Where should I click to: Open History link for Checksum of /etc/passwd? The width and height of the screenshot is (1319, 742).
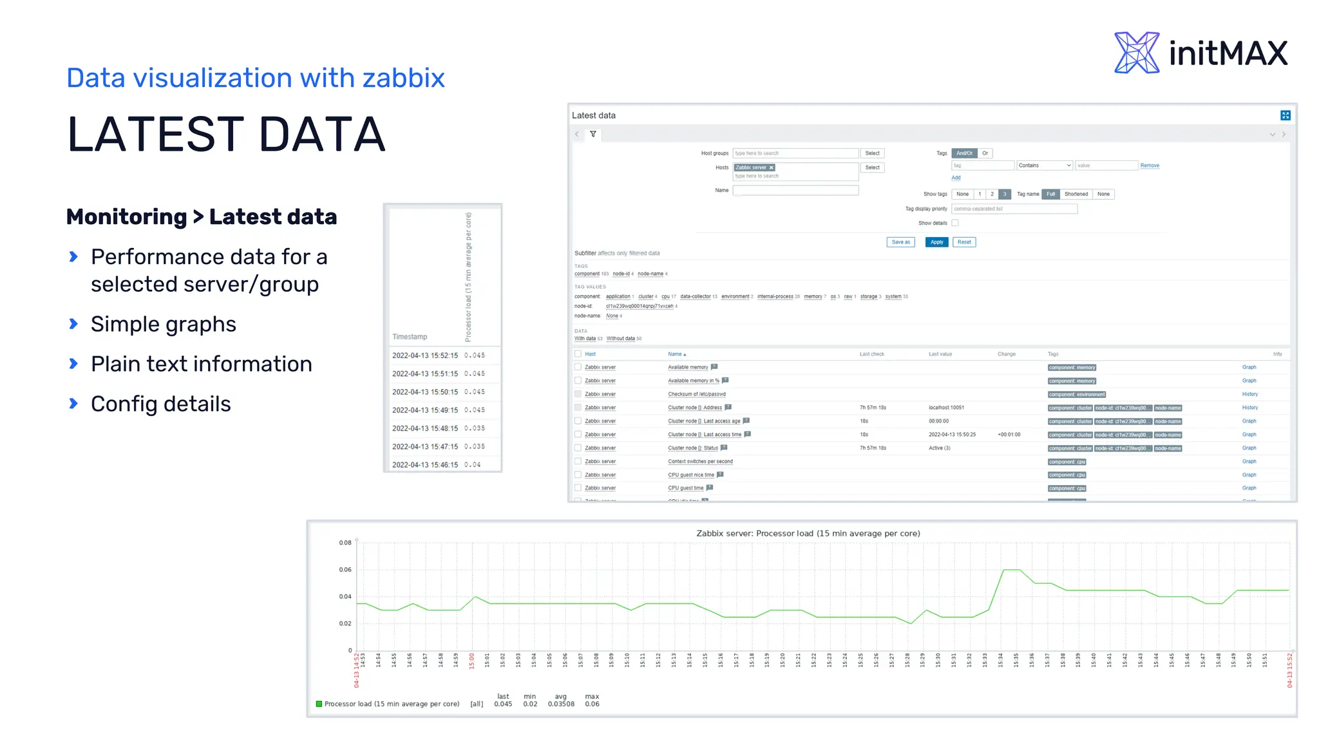[x=1249, y=394]
